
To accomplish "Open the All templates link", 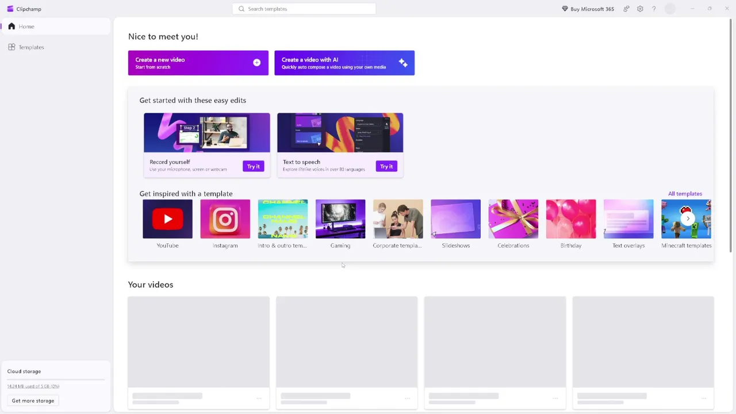I will (x=685, y=194).
